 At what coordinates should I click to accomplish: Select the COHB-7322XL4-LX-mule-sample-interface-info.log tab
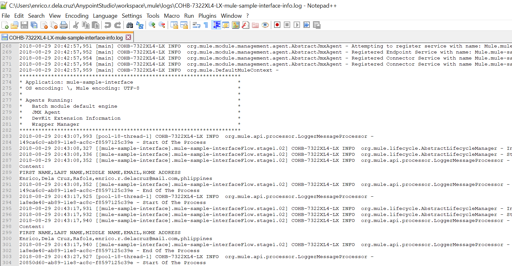[x=66, y=37]
